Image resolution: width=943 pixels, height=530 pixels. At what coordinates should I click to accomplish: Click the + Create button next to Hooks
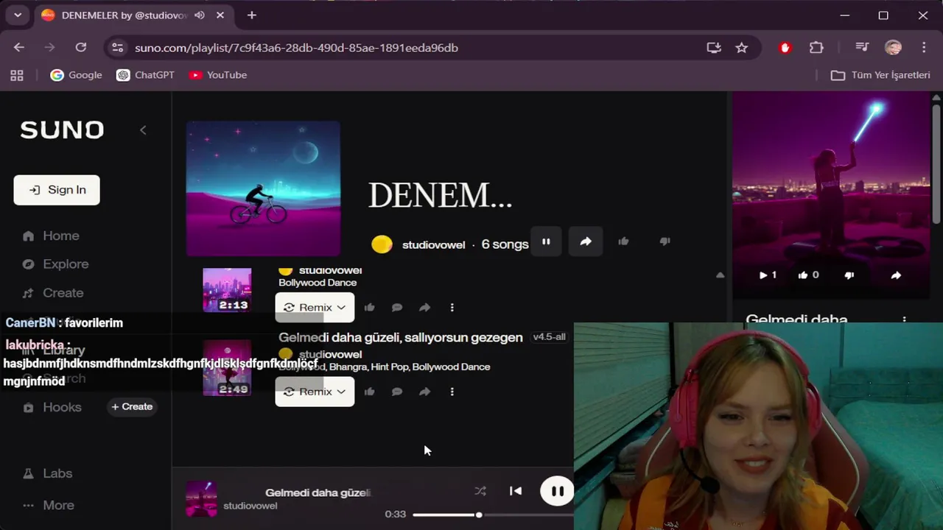132,406
